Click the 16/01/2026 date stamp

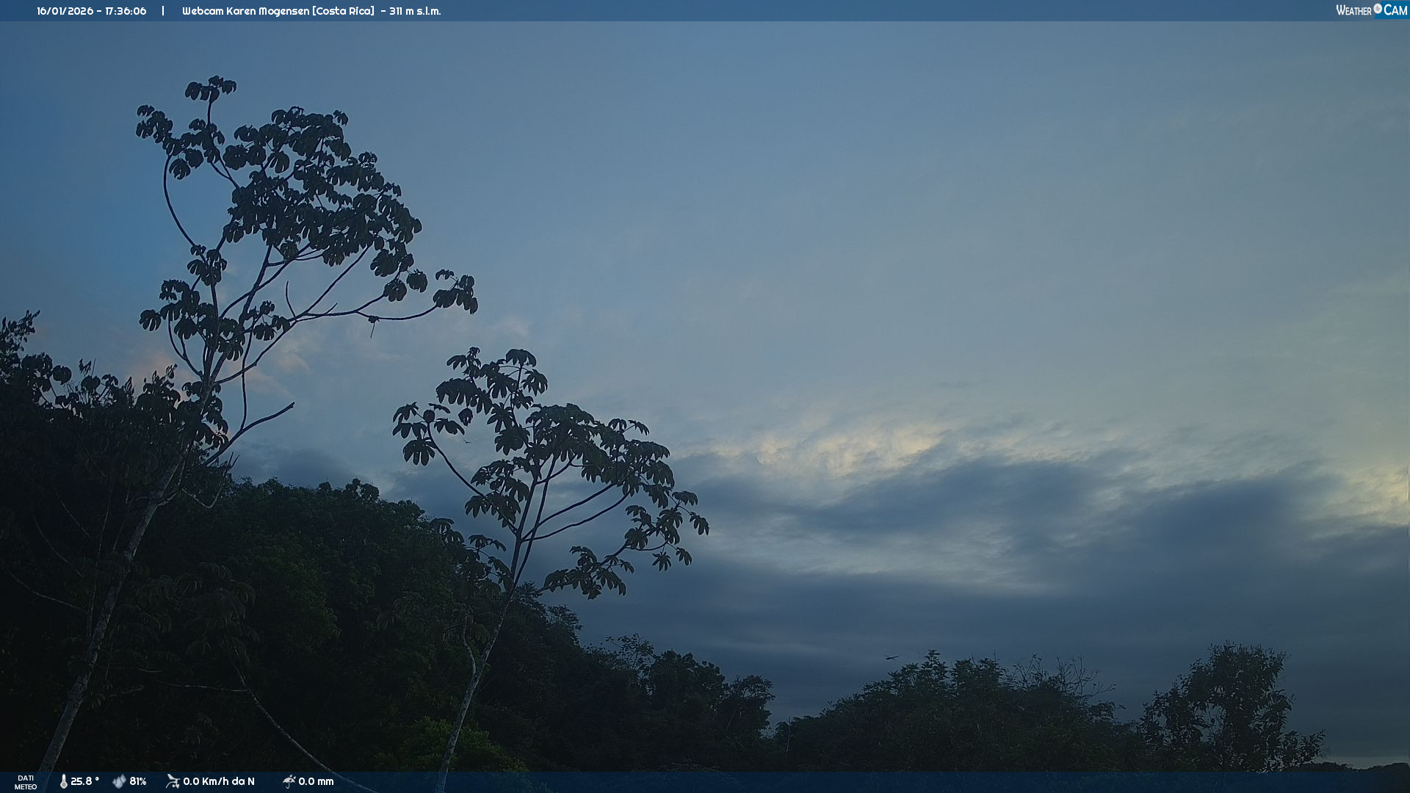(66, 11)
